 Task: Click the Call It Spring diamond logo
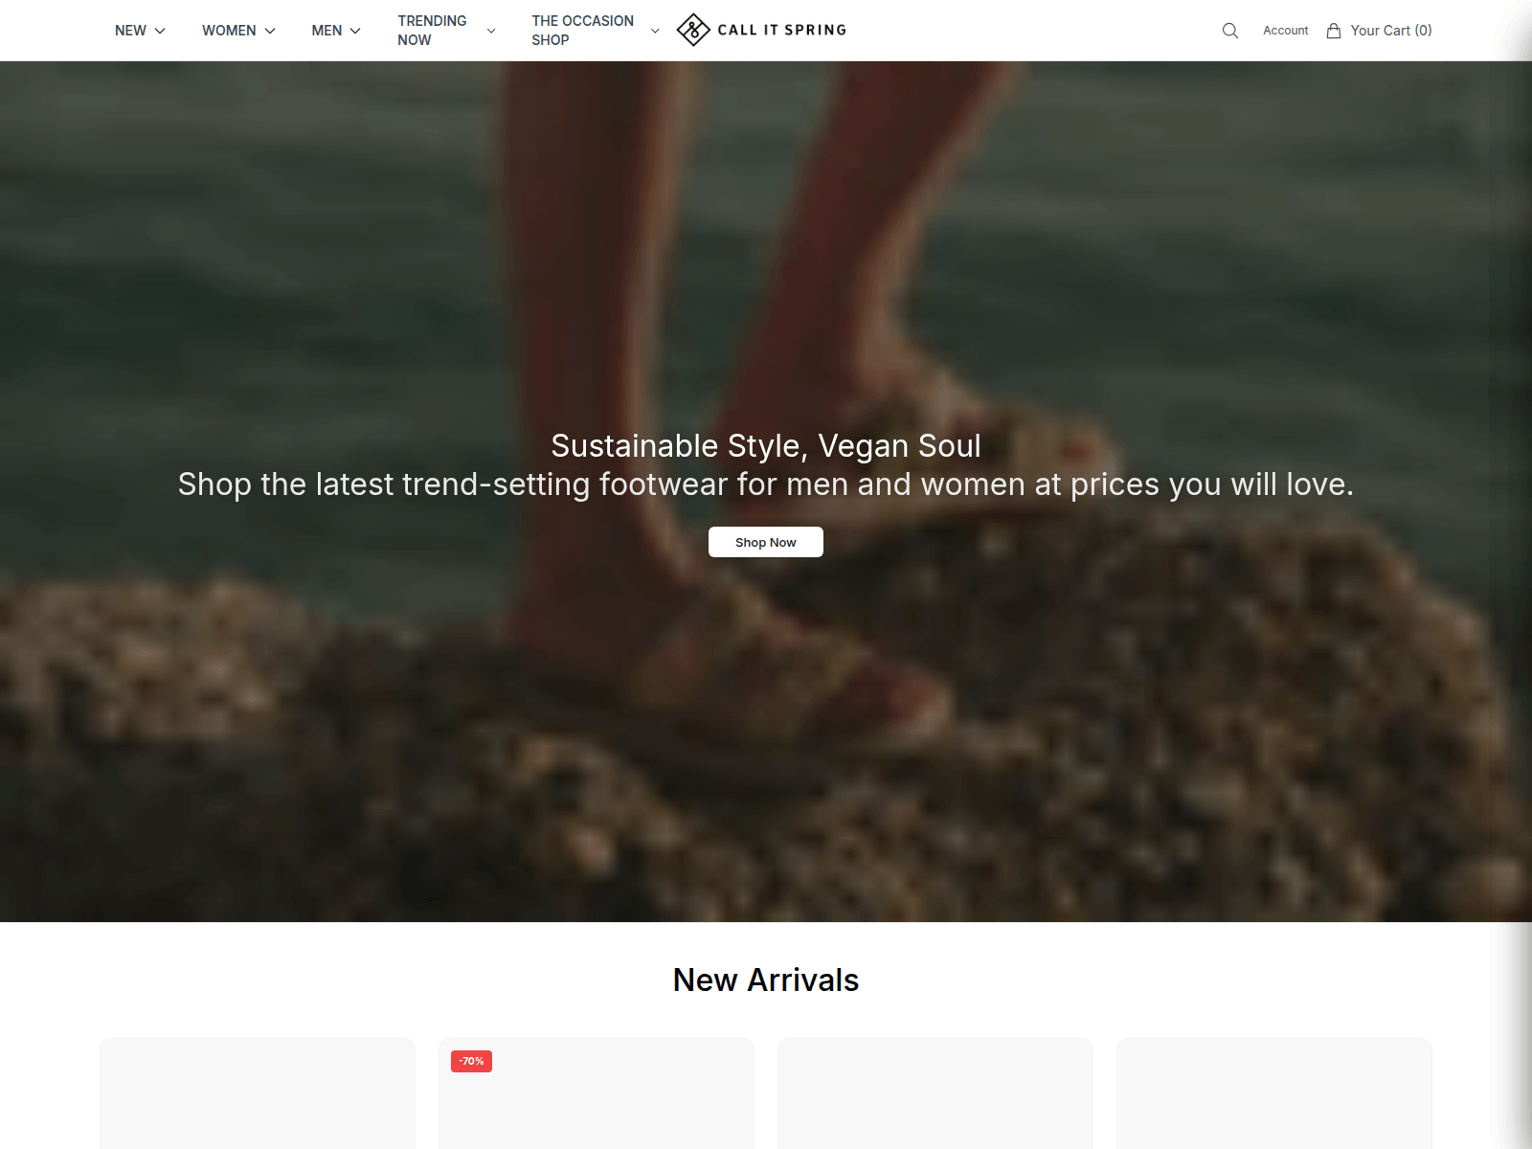coord(693,30)
